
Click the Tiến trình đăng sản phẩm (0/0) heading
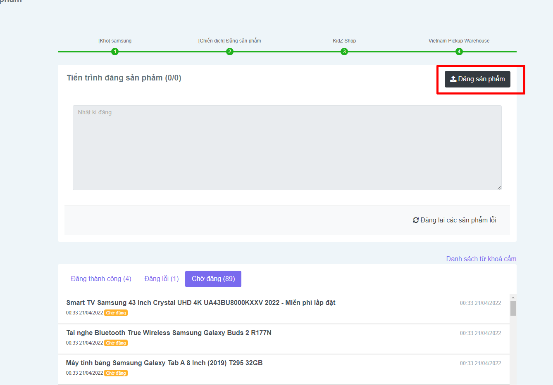[x=124, y=78]
